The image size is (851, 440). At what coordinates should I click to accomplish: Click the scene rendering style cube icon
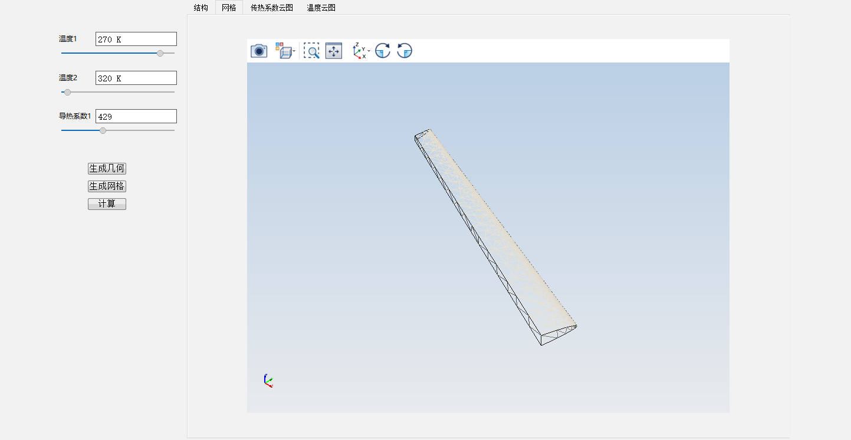[283, 51]
